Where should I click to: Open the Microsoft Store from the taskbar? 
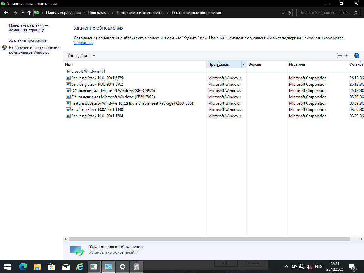51,266
